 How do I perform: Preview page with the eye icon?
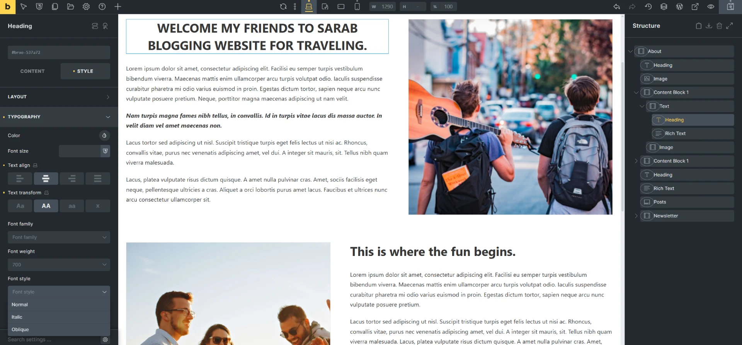click(x=711, y=7)
